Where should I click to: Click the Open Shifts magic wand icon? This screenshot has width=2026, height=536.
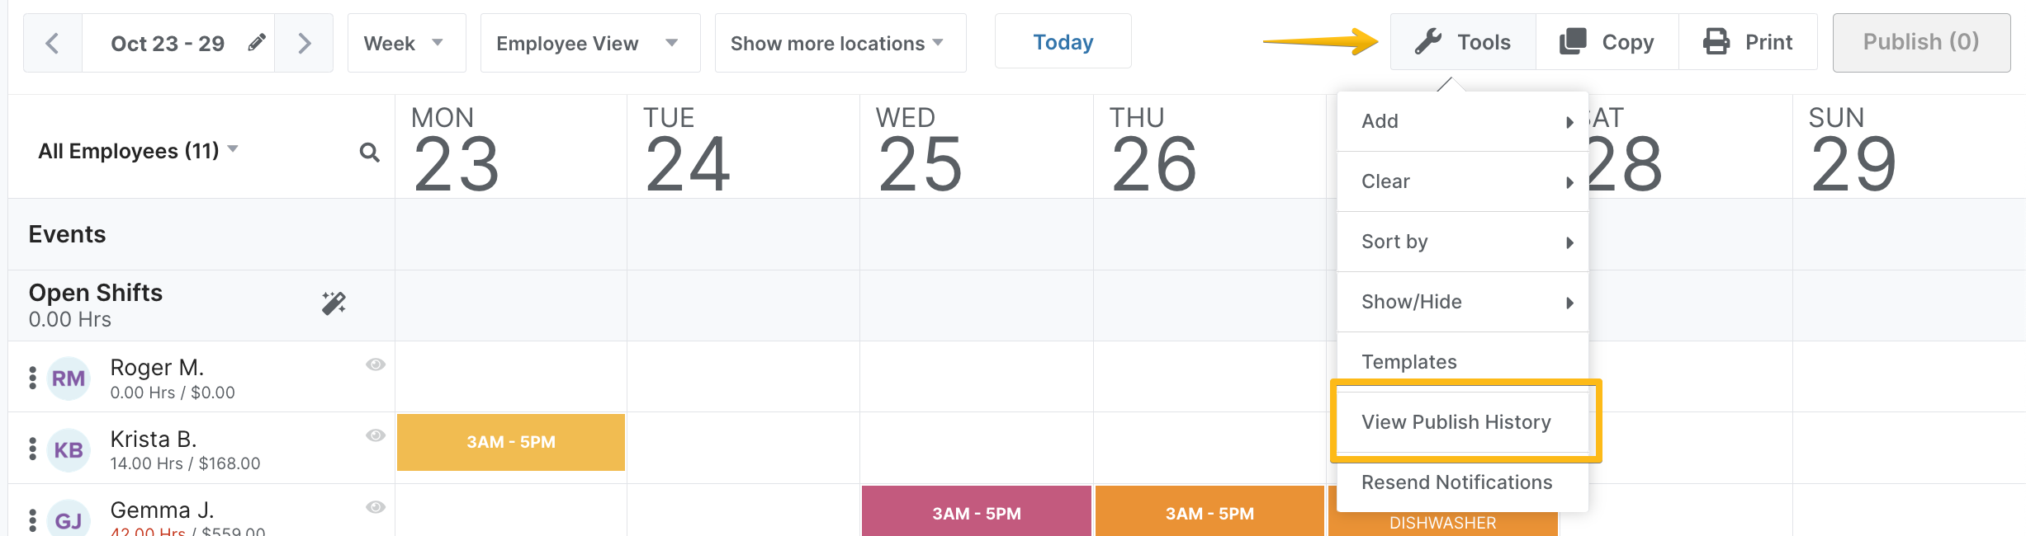[x=334, y=303]
